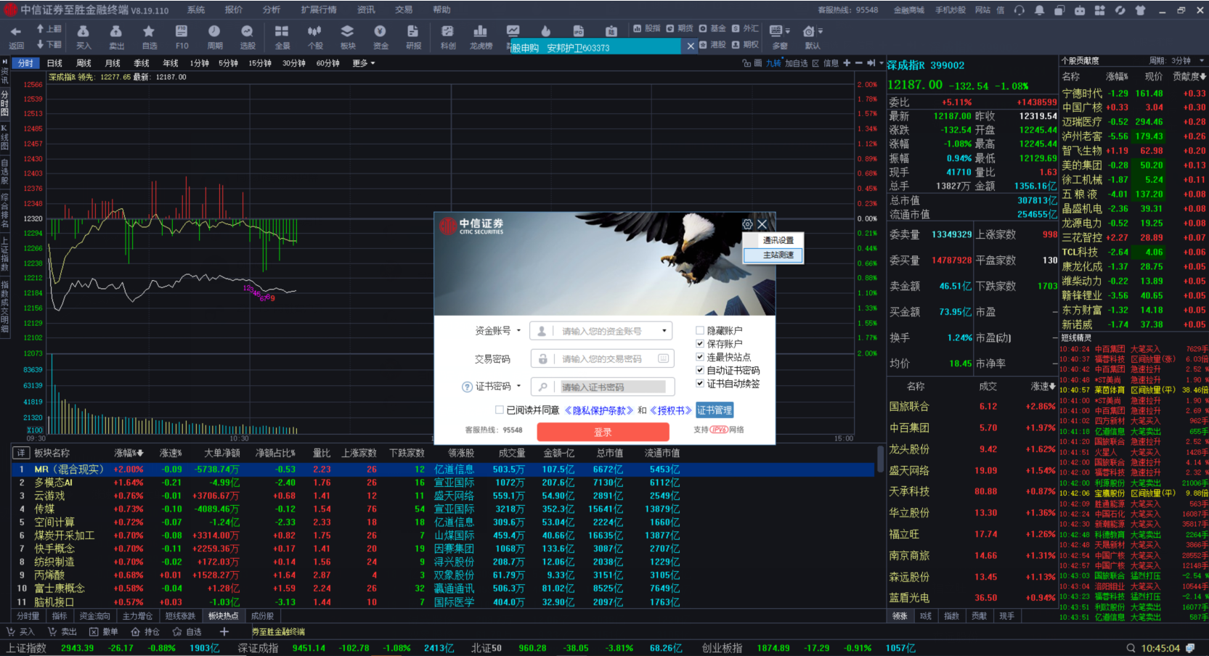This screenshot has width=1209, height=656.
Task: Toggle the 自动证书密码 checkbox
Action: pyautogui.click(x=700, y=370)
